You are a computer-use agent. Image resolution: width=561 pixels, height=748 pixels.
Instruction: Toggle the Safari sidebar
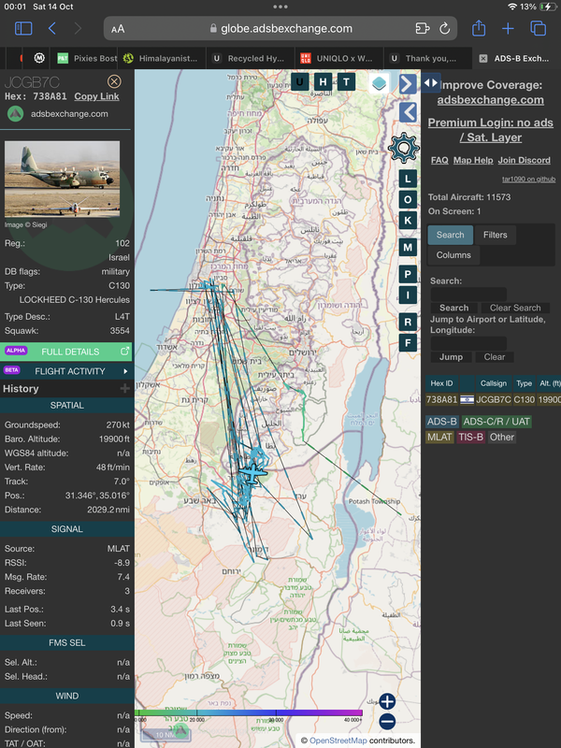(x=23, y=29)
